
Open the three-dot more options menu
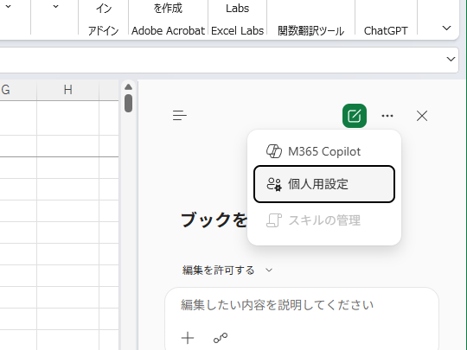(x=387, y=116)
